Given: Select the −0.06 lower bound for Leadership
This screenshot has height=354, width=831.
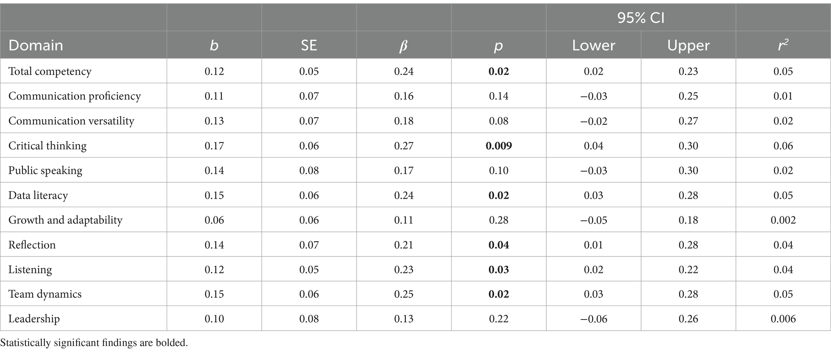Looking at the screenshot, I should pyautogui.click(x=593, y=319).
